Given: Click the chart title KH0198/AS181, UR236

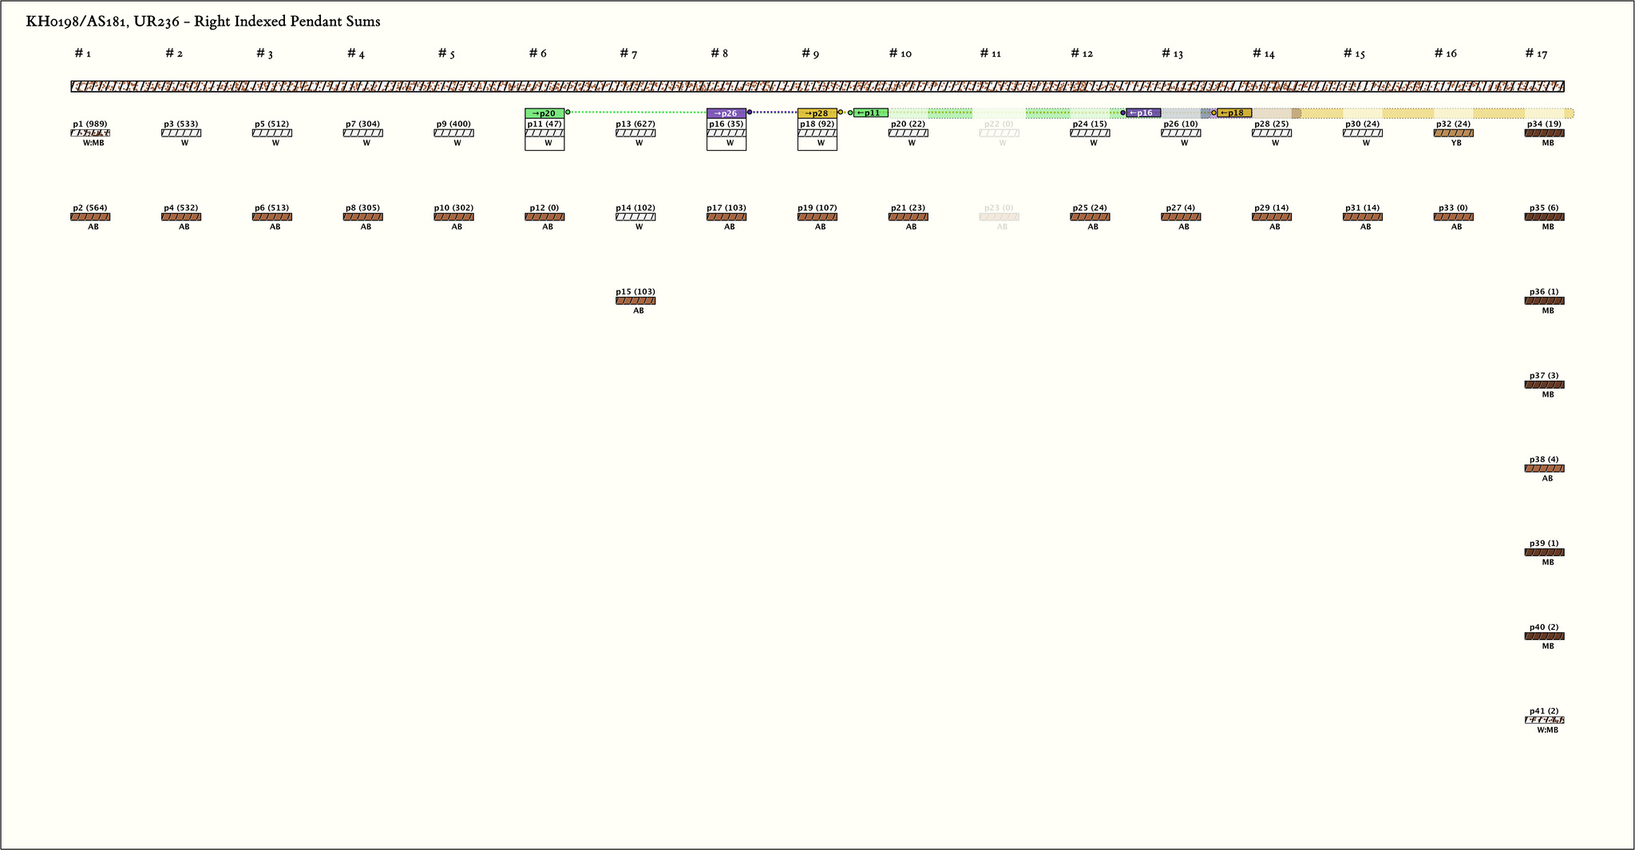Looking at the screenshot, I should click(203, 22).
